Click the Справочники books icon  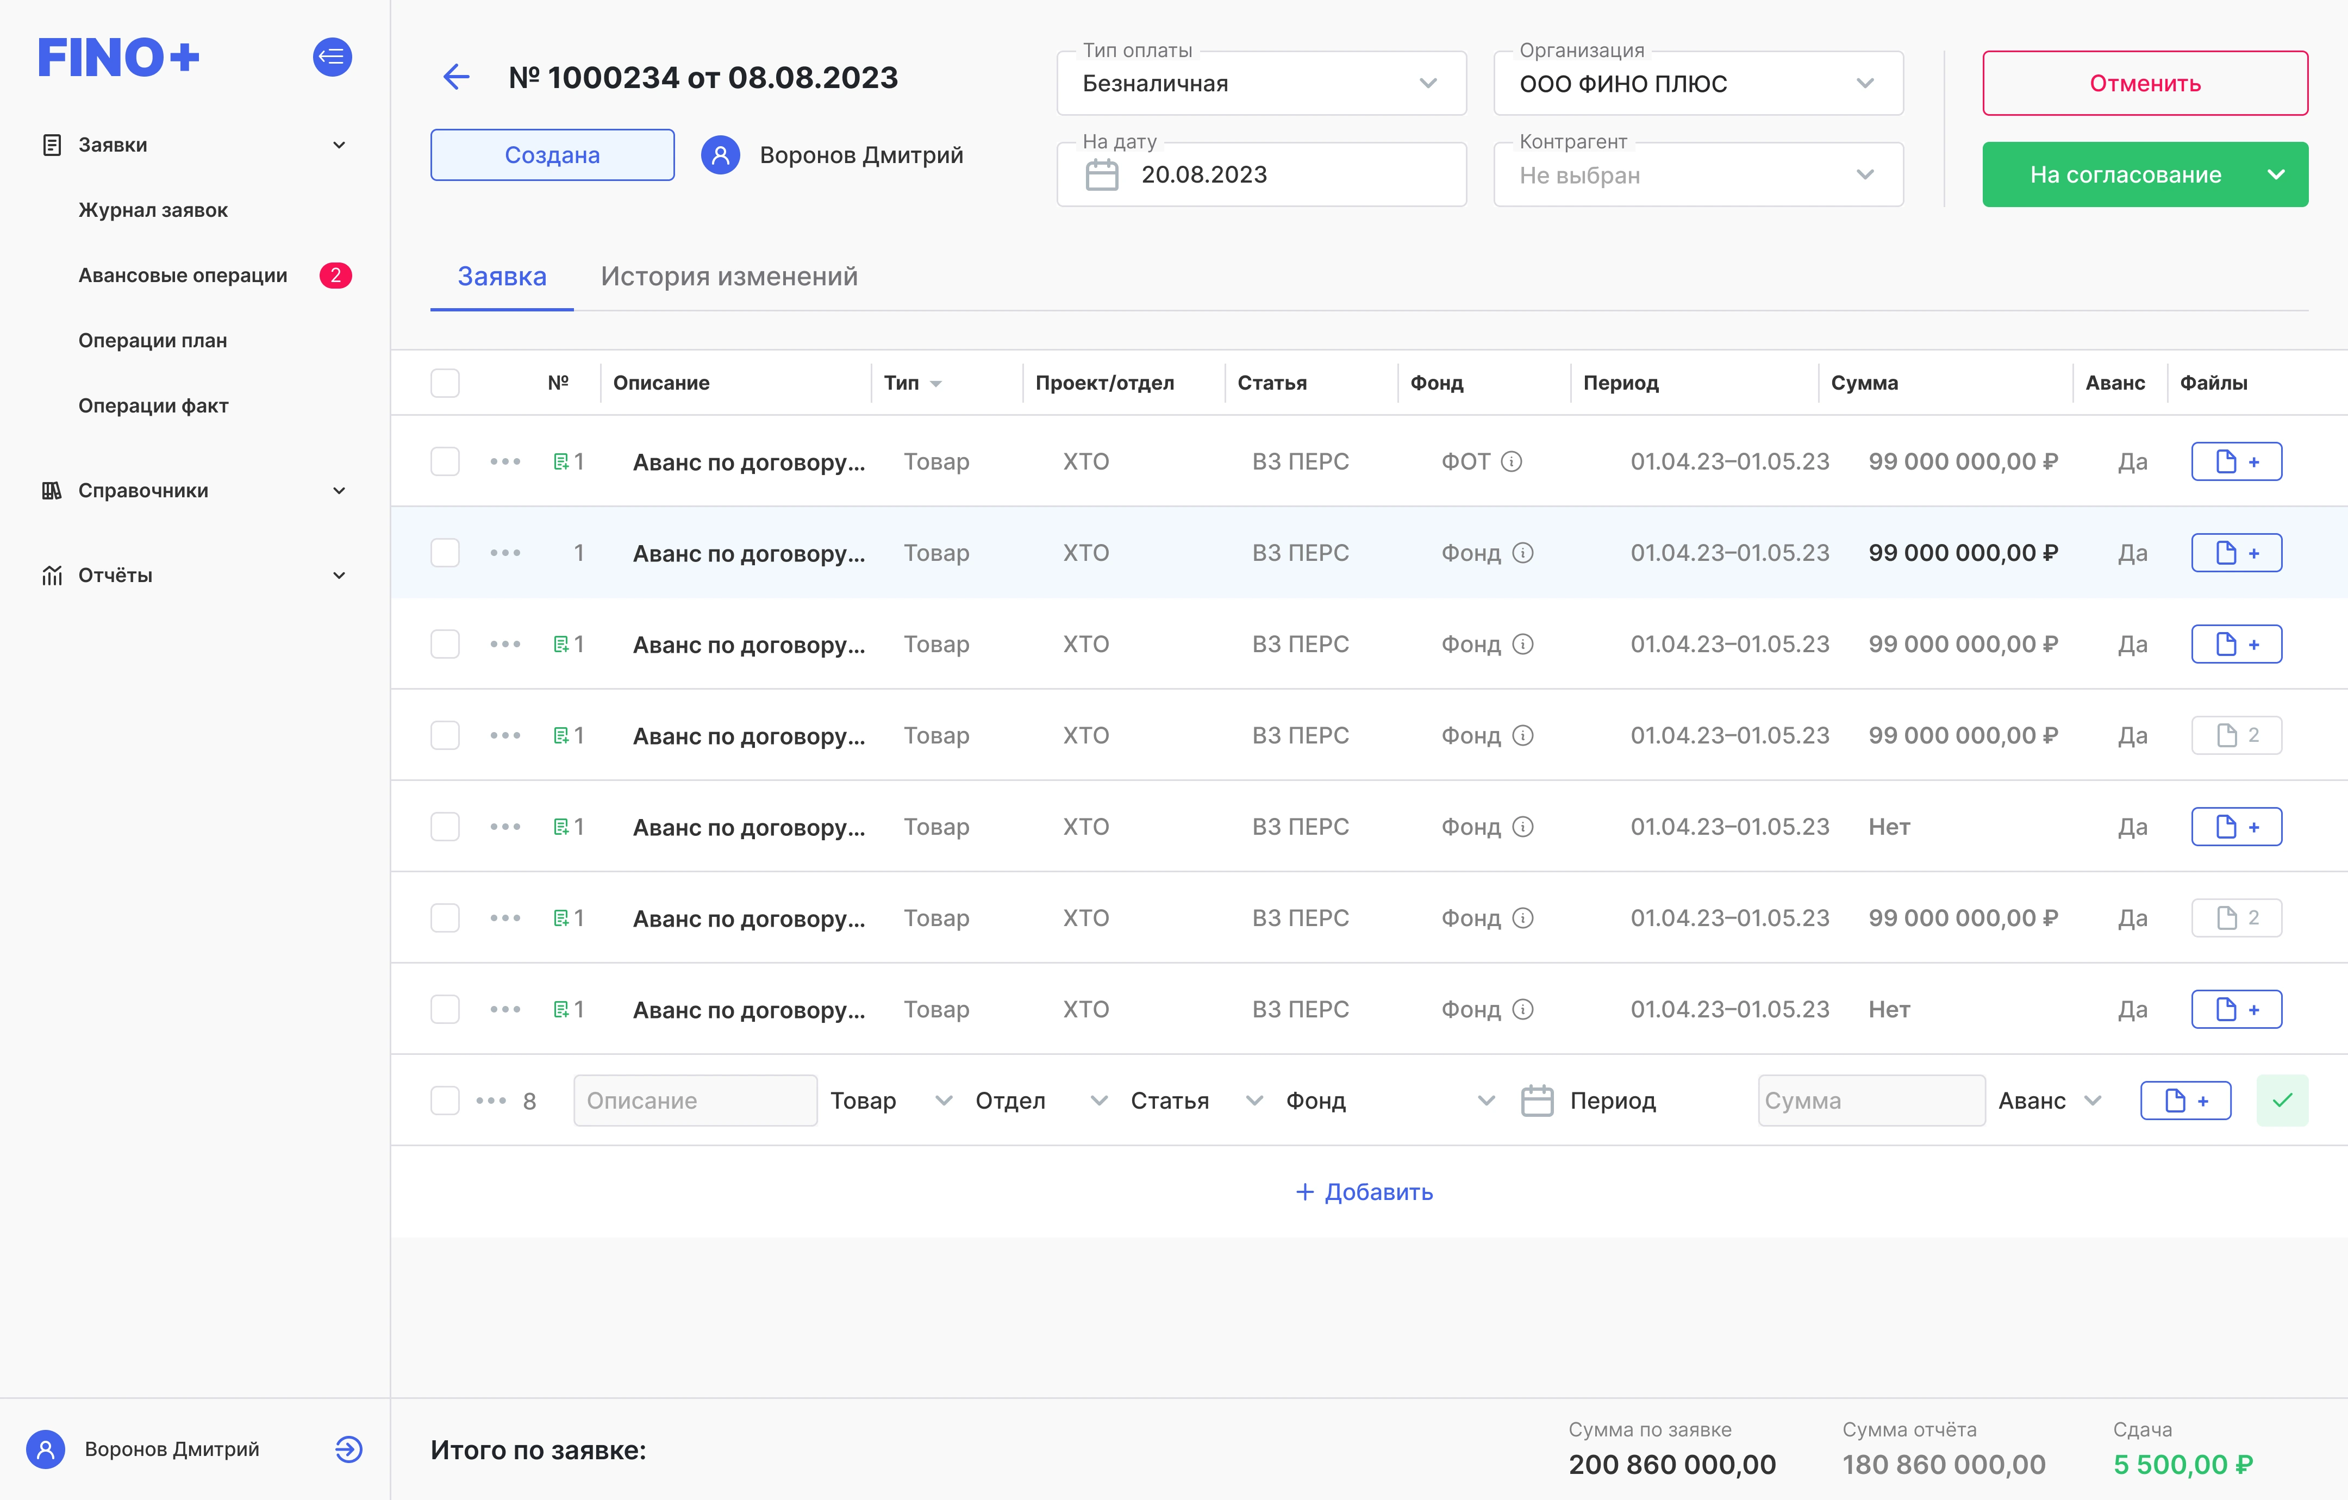[x=52, y=491]
